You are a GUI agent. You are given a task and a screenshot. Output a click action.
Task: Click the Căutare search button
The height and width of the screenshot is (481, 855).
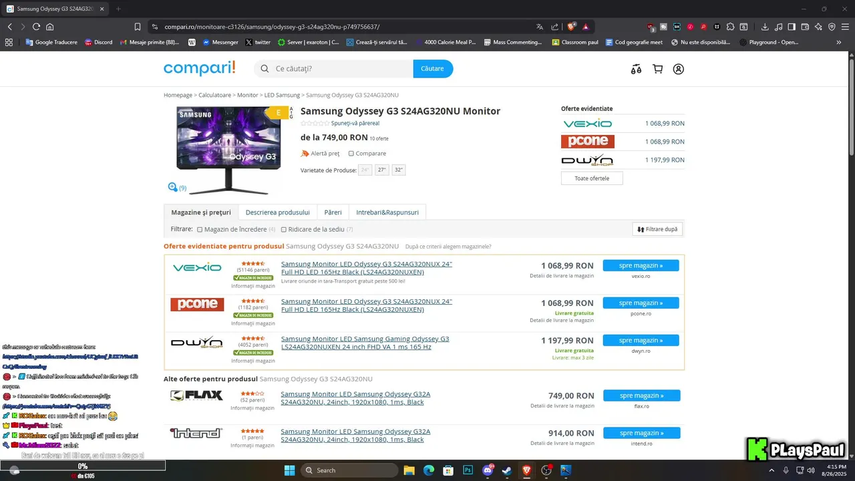pos(433,69)
